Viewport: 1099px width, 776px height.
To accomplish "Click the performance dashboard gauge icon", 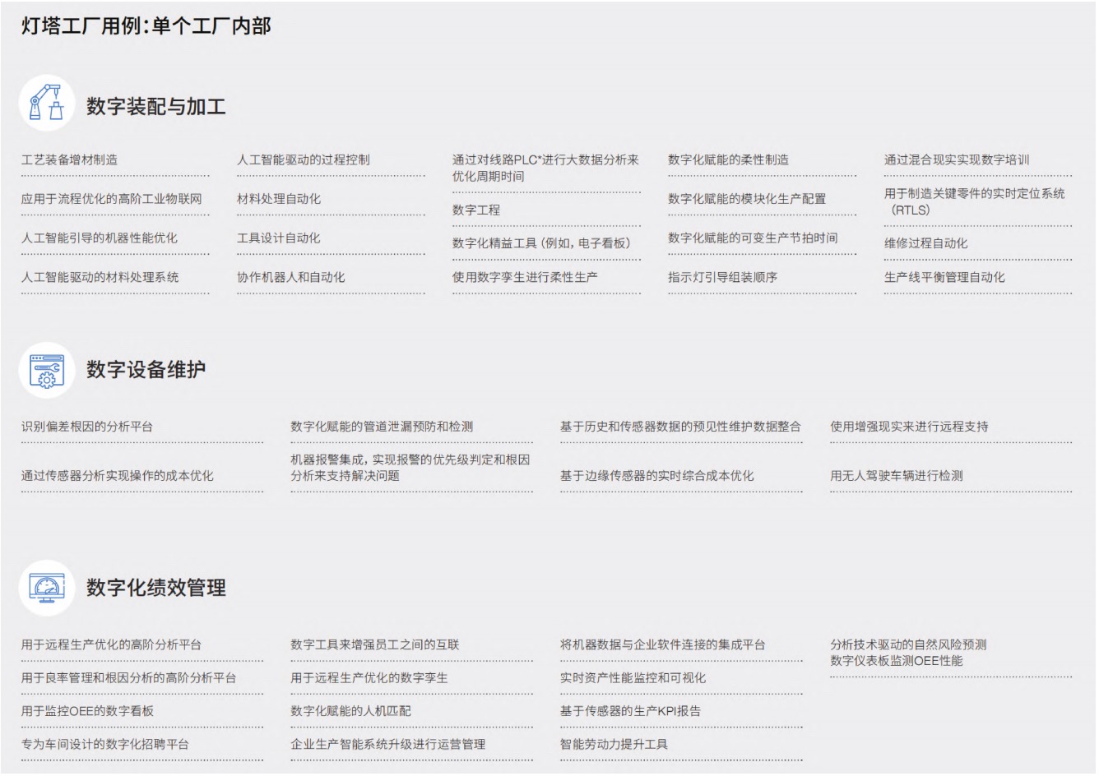I will pyautogui.click(x=47, y=588).
